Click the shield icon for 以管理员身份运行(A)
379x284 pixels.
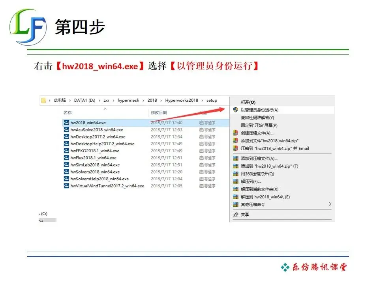236,110
